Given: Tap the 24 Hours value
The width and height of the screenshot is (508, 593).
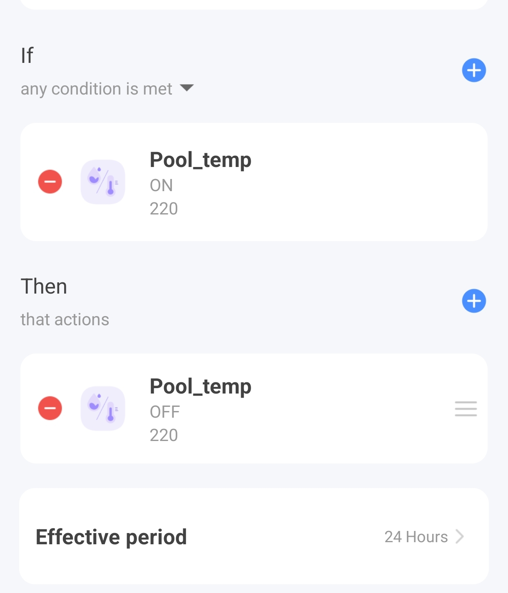Looking at the screenshot, I should 416,537.
